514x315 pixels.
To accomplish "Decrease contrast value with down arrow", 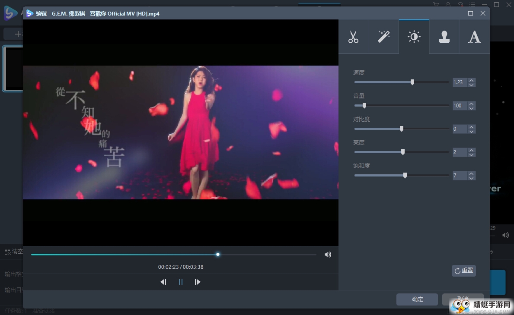I will (471, 131).
